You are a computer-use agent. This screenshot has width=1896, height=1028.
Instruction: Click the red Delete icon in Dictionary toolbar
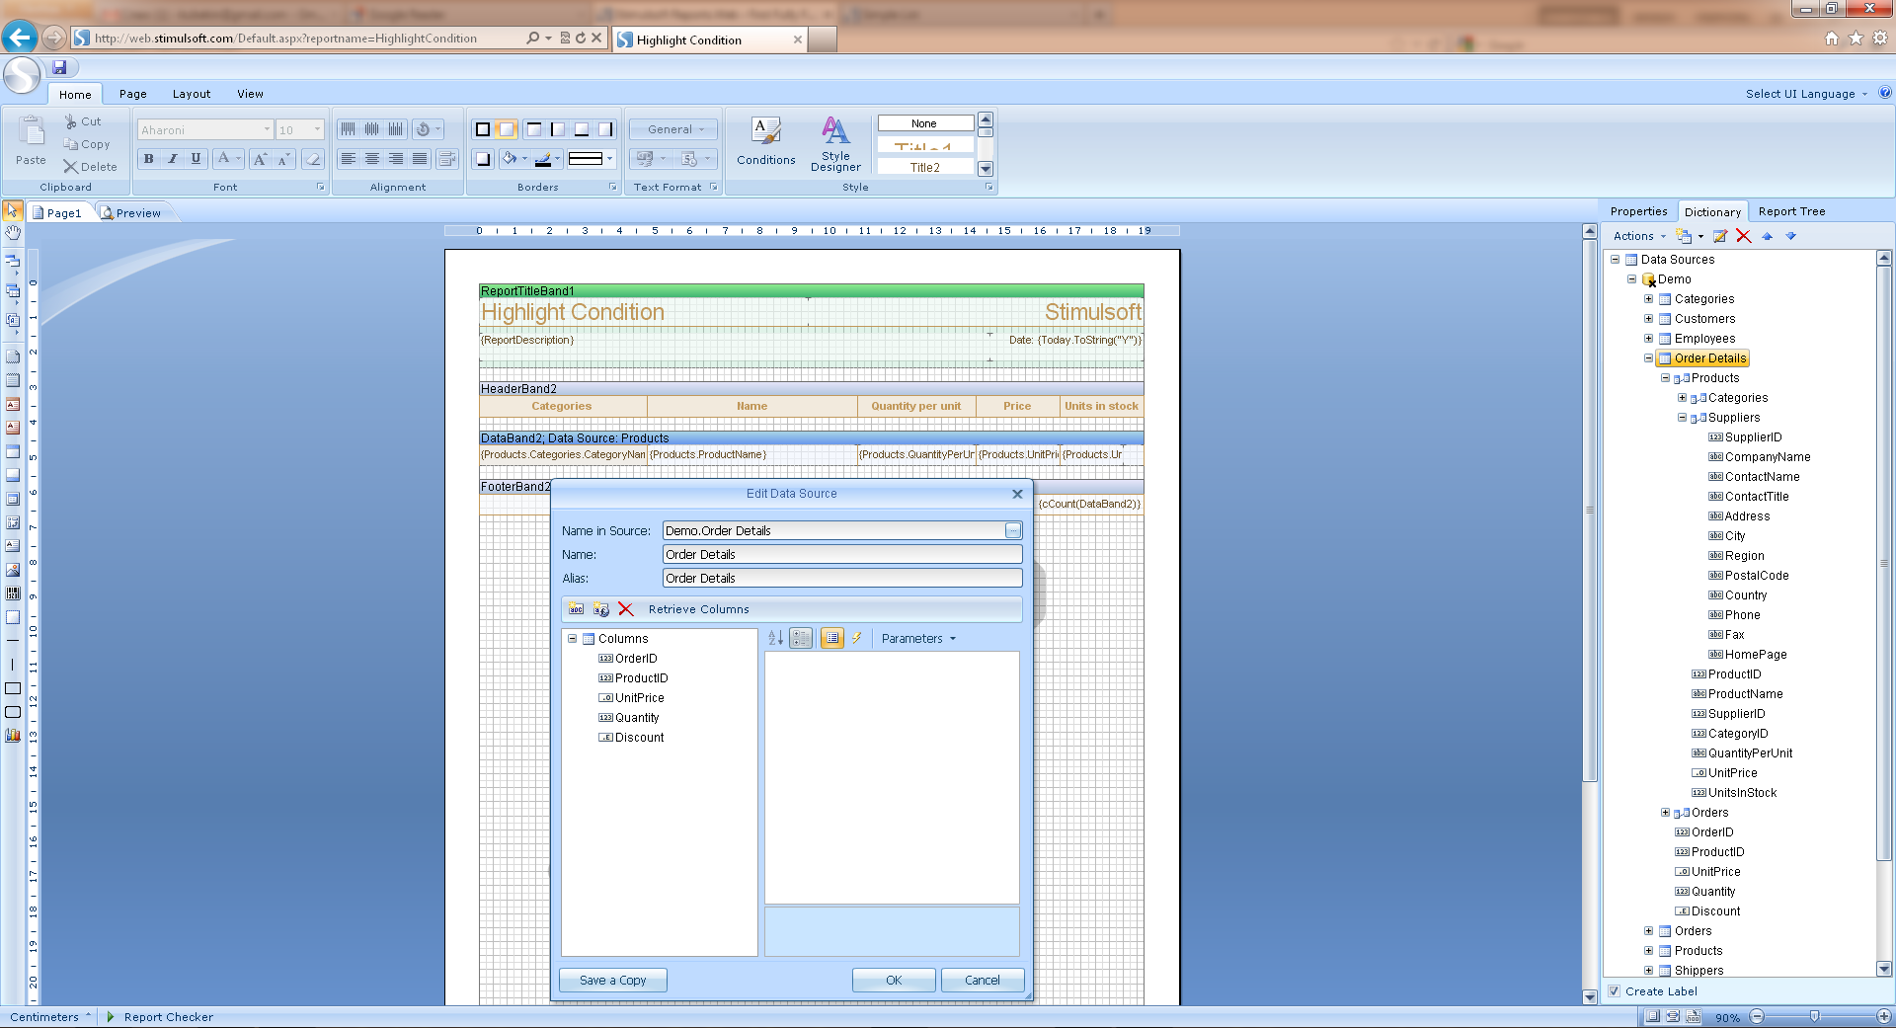1744,236
